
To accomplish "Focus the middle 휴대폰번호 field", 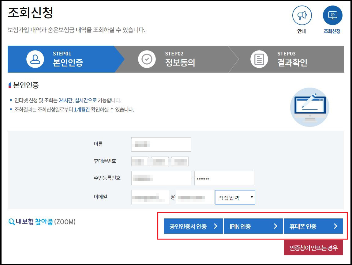I will coord(160,161).
